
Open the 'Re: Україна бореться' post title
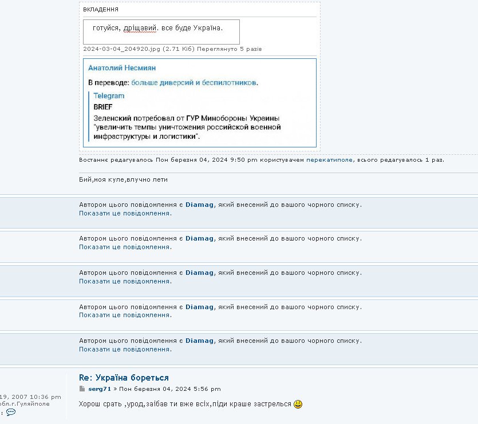tap(124, 378)
